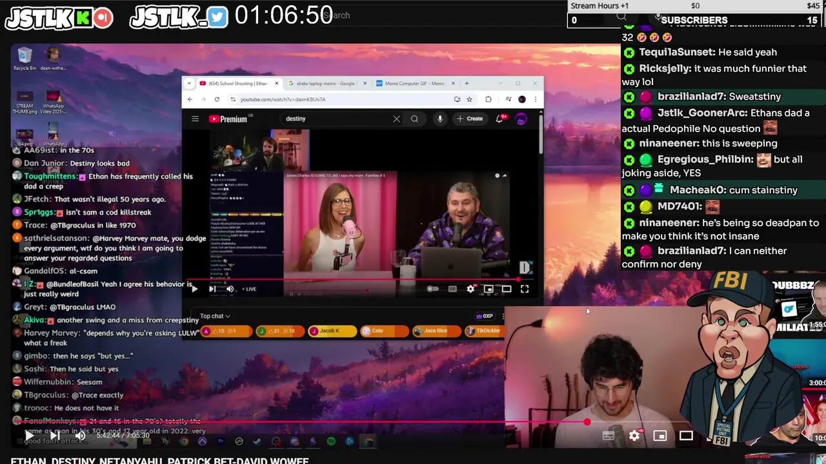Viewport: 826px width, 464px height.
Task: Enable theater mode in inner YouTube player
Action: 507,289
